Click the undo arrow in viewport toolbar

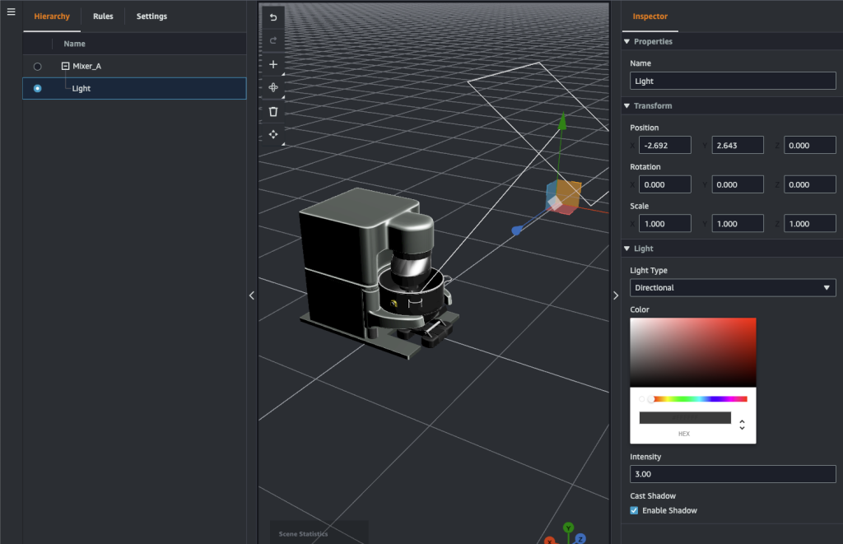pyautogui.click(x=273, y=17)
